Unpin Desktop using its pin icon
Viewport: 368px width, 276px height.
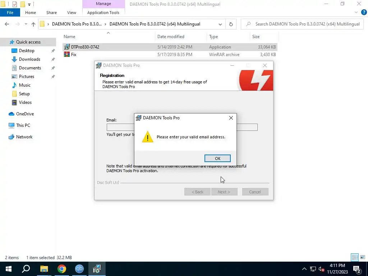[x=53, y=51]
